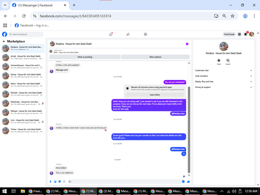260x195 pixels.
Task: Open the Tristan conversation in the list
Action: coord(23,131)
